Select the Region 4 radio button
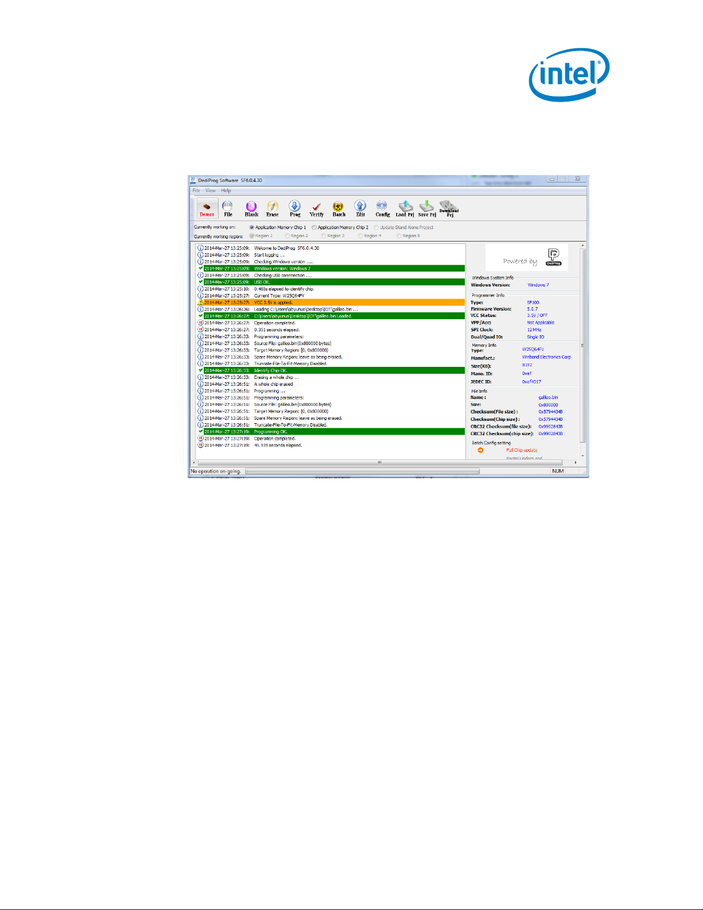Image resolution: width=703 pixels, height=910 pixels. (x=360, y=236)
